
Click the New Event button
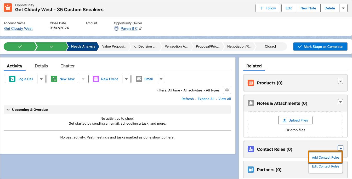tap(105, 79)
